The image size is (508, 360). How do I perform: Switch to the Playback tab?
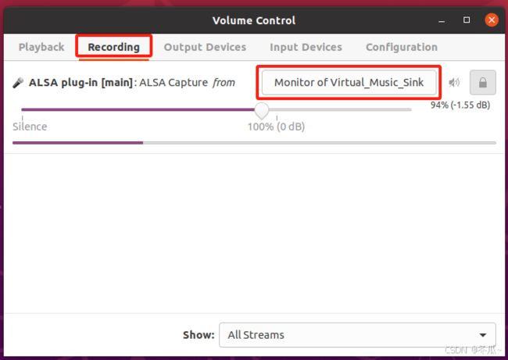click(41, 48)
